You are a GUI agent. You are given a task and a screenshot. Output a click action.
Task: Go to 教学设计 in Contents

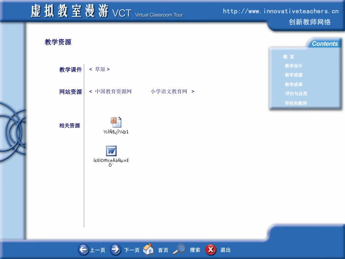point(293,66)
